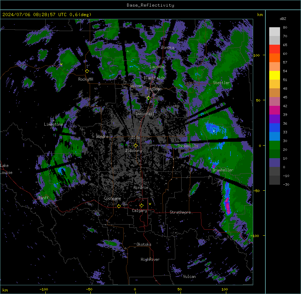
Task: Select the Vulcan label
Action: coord(190,277)
